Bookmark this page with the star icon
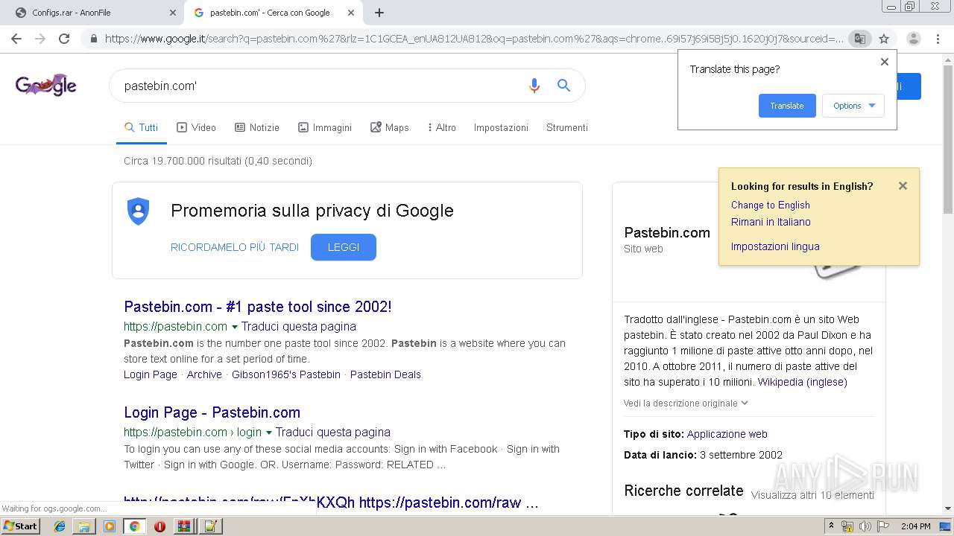 [x=884, y=39]
